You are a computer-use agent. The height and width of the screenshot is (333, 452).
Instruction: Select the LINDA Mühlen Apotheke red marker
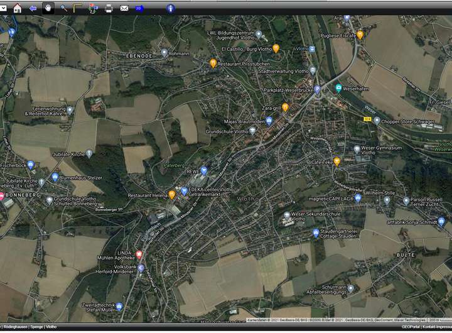[x=139, y=254]
